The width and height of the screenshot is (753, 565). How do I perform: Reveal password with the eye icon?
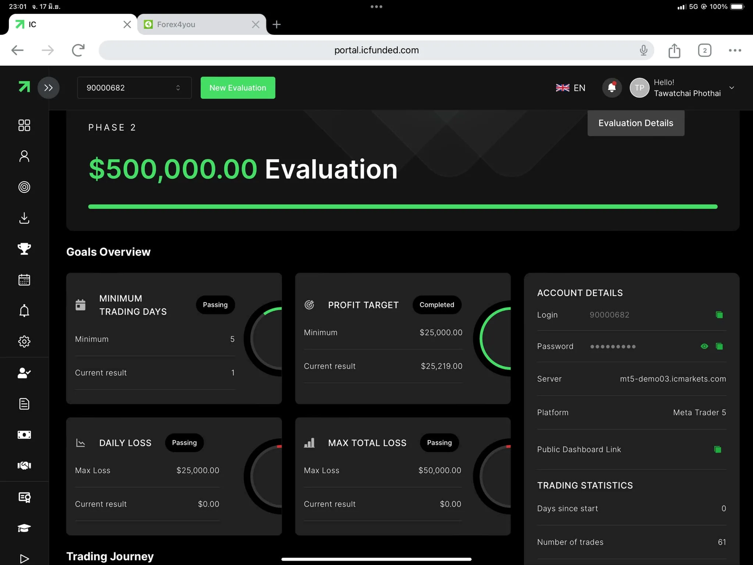(x=704, y=346)
